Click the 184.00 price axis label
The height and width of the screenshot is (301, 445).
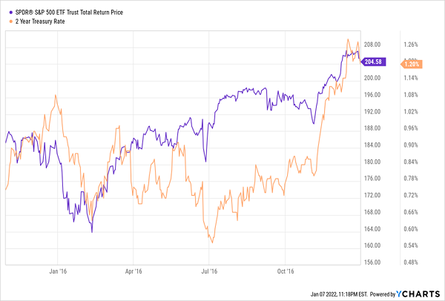(x=372, y=145)
